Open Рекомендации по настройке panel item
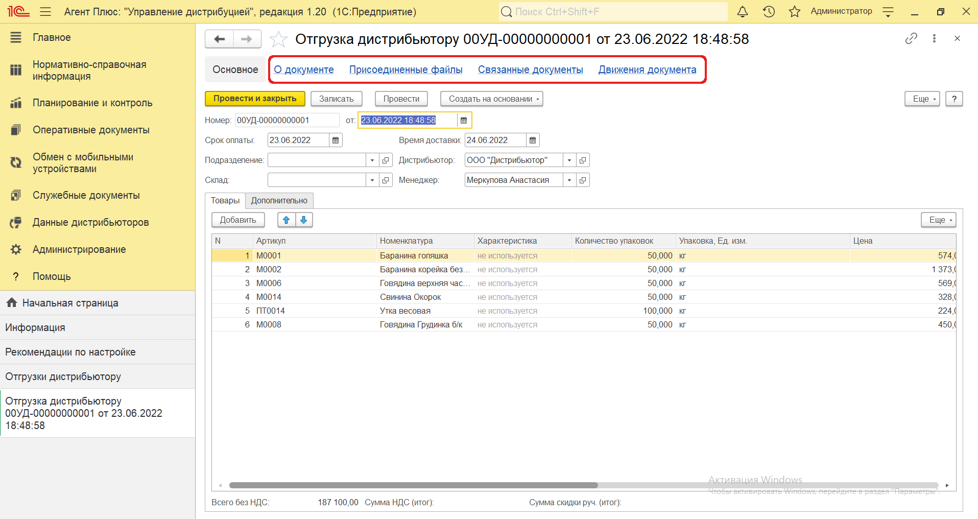Screen dimensions: 978x519 pyautogui.click(x=98, y=352)
